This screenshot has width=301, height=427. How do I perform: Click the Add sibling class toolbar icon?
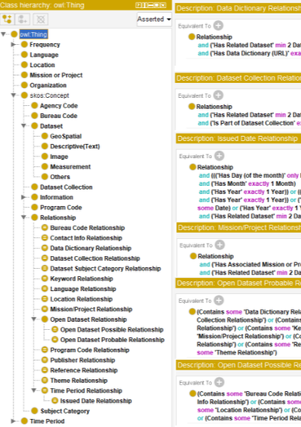[x=22, y=20]
